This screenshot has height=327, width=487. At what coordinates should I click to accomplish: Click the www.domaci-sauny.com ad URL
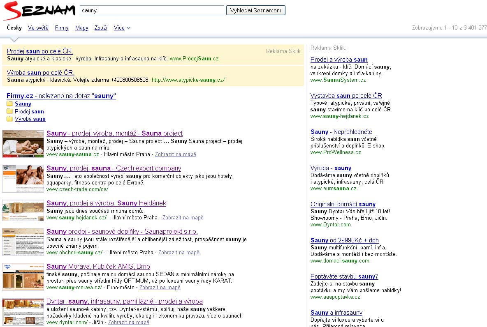click(x=340, y=260)
